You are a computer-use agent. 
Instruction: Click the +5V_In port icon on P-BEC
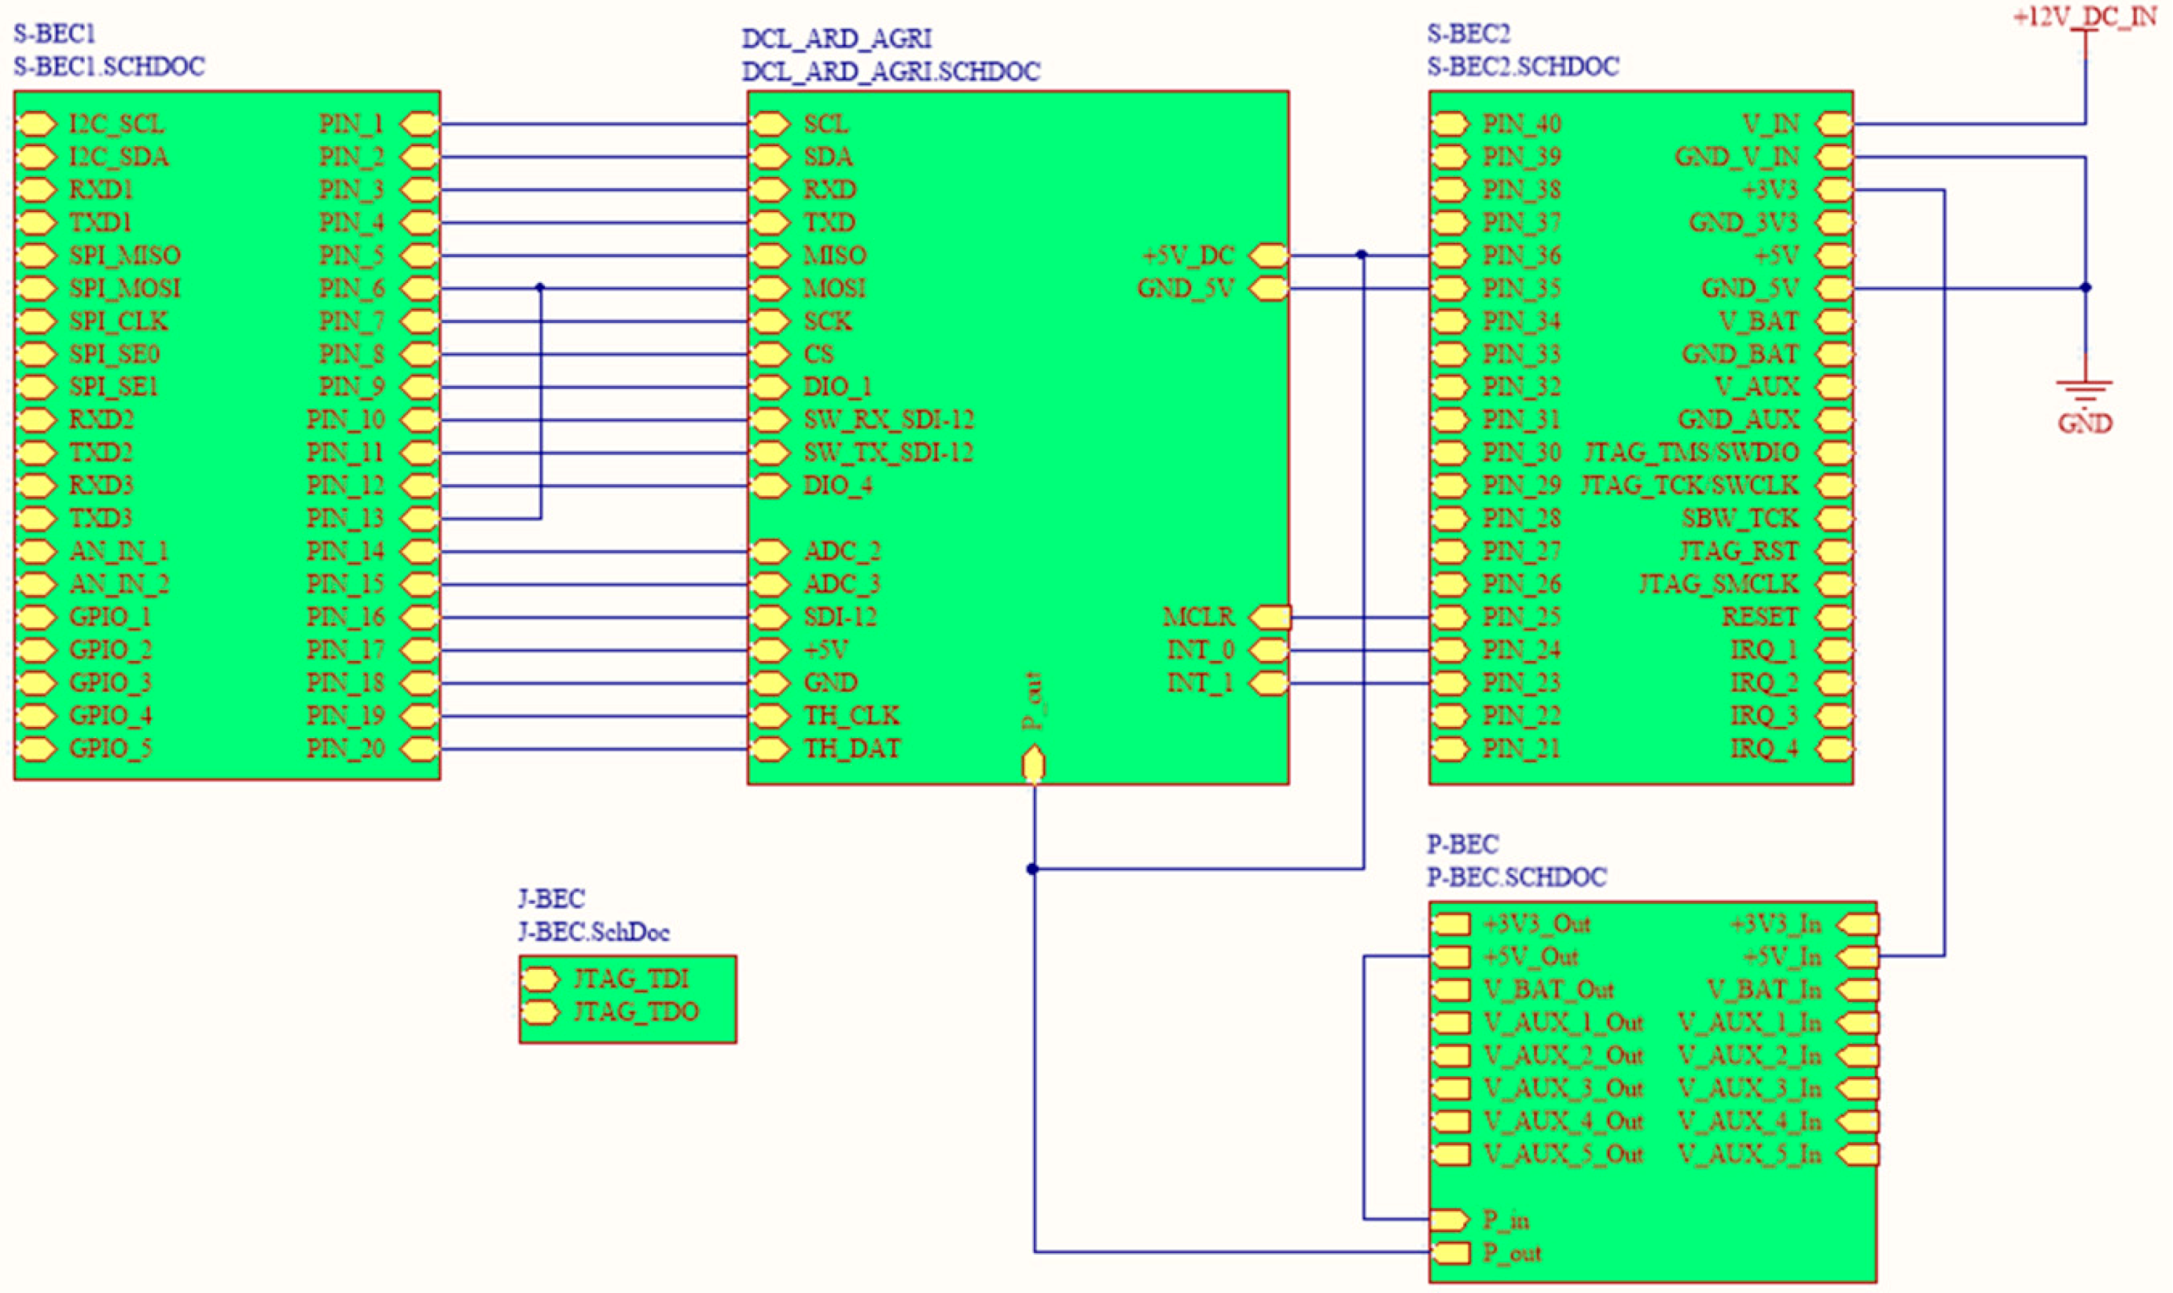tap(1858, 957)
